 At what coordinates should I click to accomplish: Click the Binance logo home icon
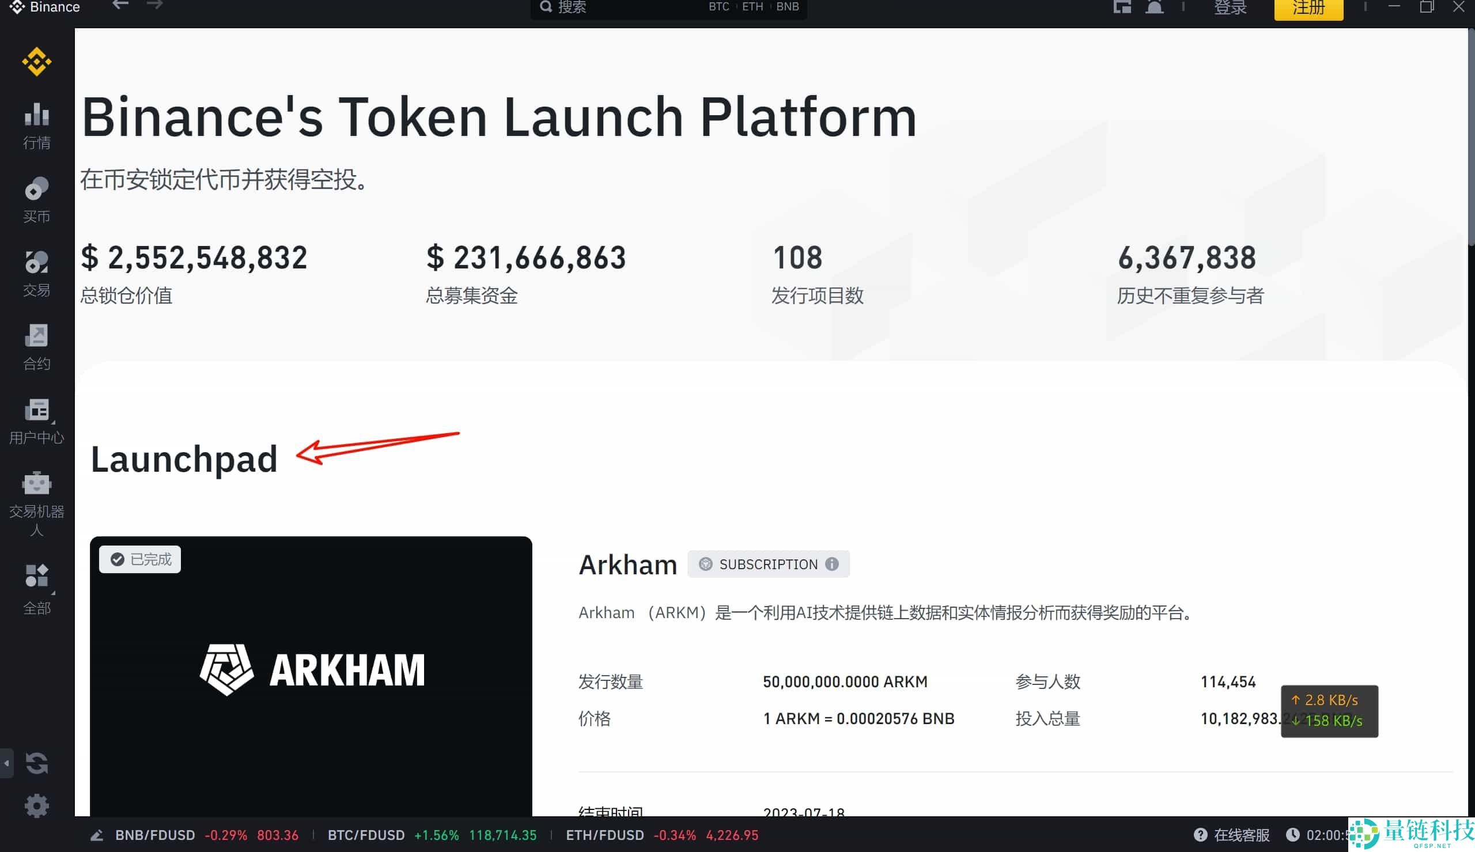36,62
